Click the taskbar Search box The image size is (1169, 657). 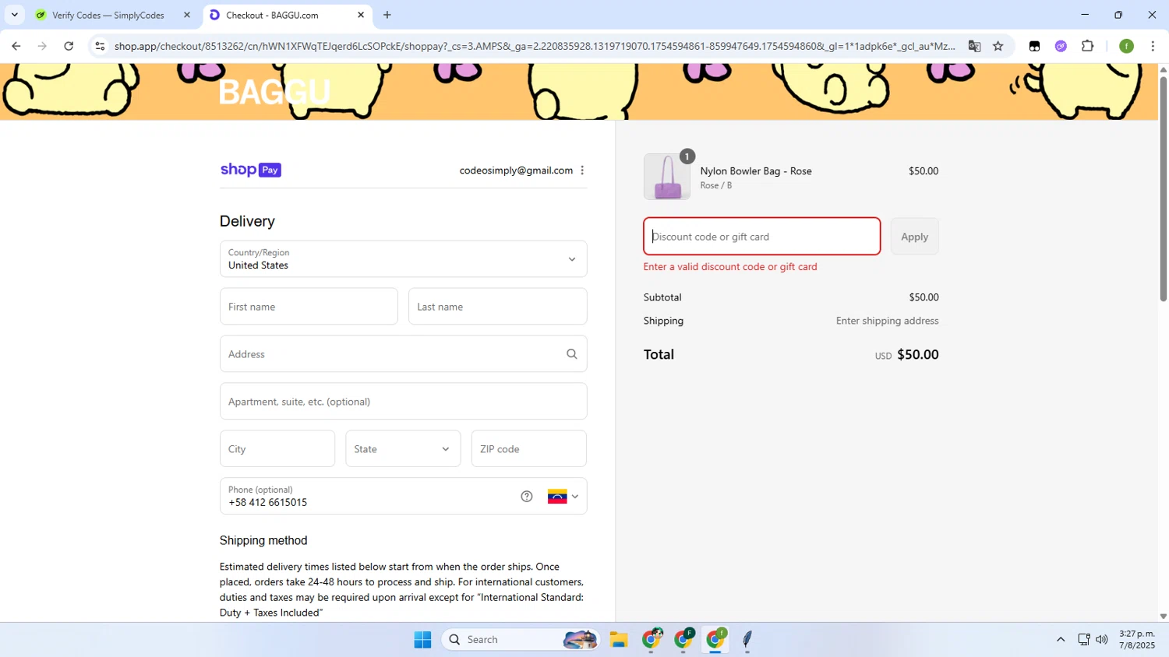(x=521, y=640)
